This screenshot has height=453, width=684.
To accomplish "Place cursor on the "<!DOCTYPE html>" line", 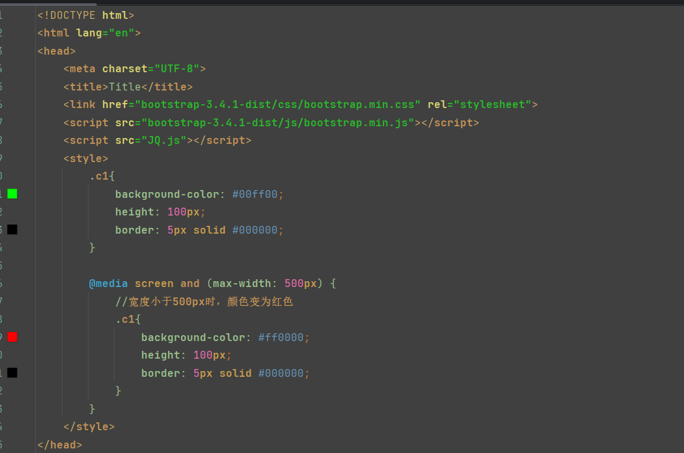I will click(x=86, y=15).
